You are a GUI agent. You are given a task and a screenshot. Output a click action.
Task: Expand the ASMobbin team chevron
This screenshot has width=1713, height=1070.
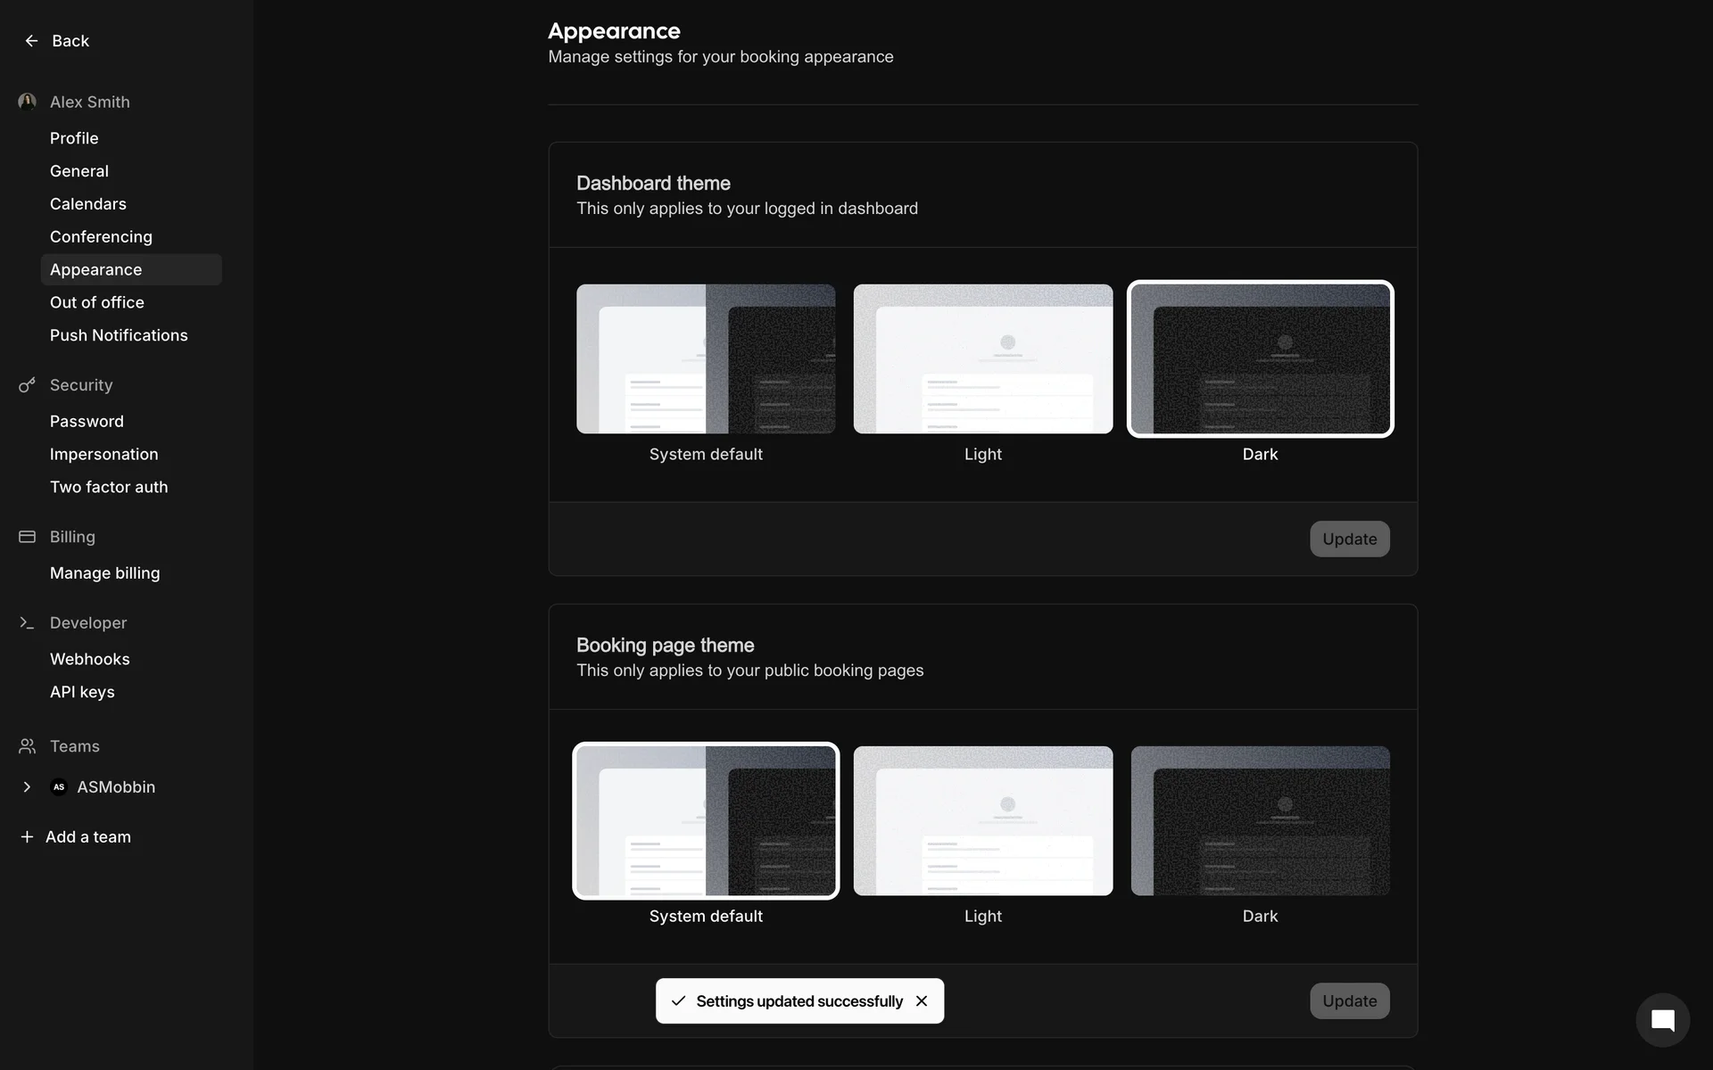click(27, 787)
